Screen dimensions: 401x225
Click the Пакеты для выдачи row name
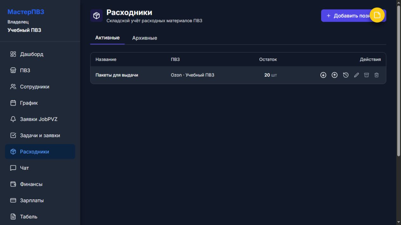[117, 75]
